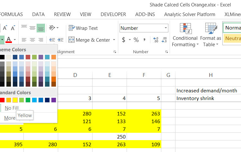
Task: Apply Percent Style with the % icon
Action: pyautogui.click(x=136, y=40)
